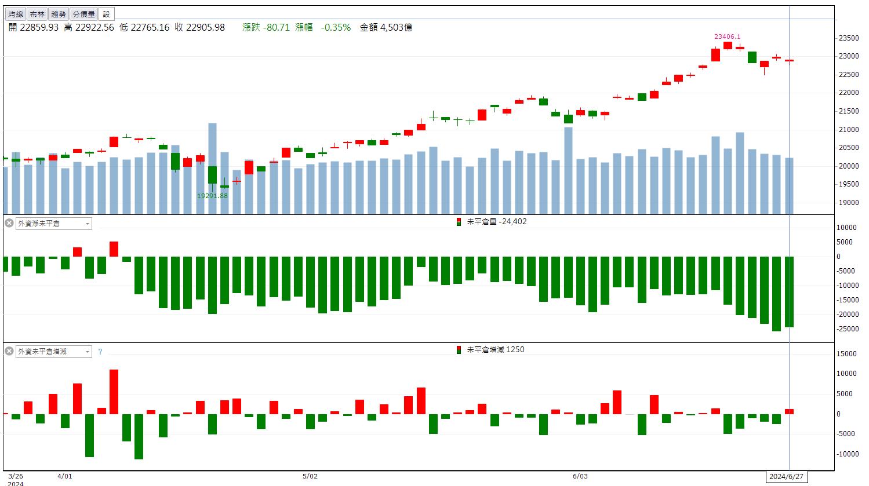Click the -25000 axis label in net position panel

coord(847,329)
